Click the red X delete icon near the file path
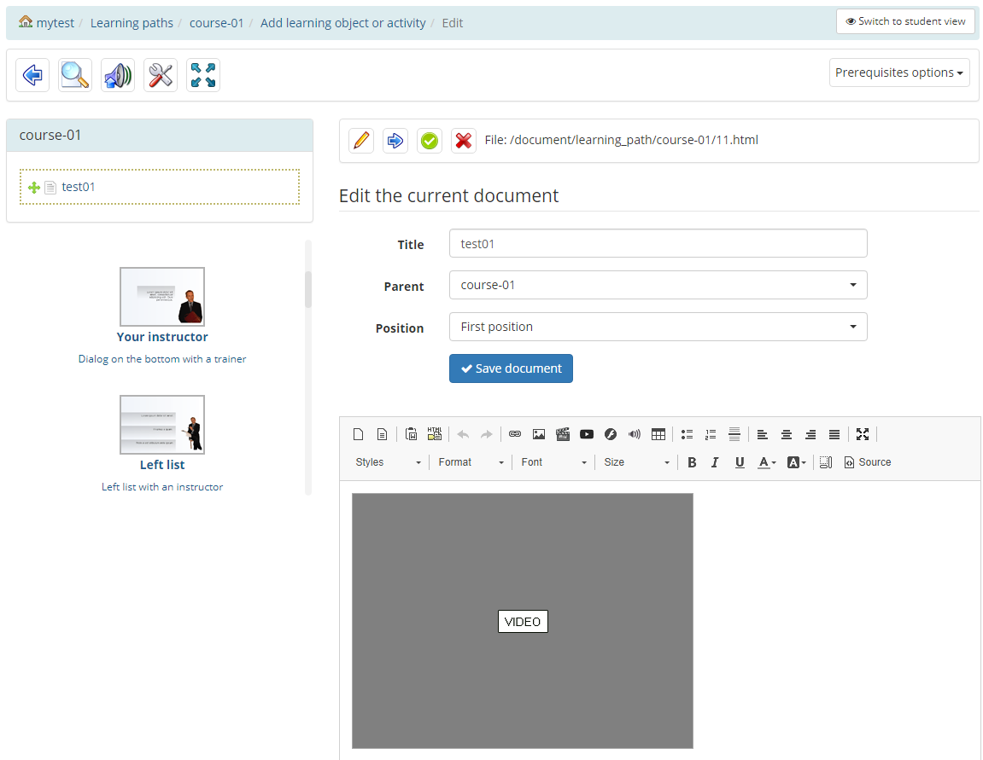This screenshot has width=983, height=760. [464, 140]
